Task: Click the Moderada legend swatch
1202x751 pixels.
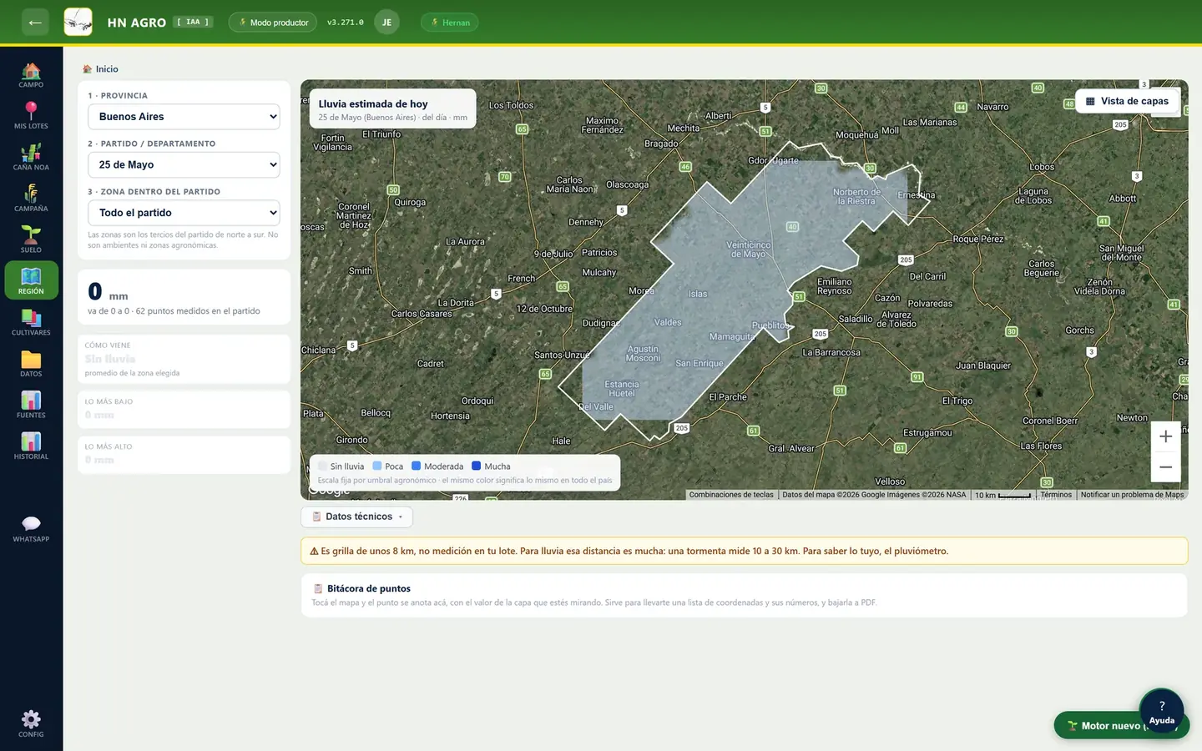Action: pos(416,466)
